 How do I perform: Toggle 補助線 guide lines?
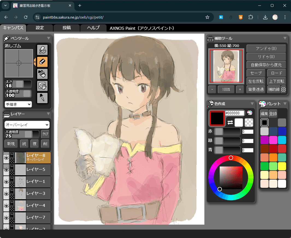pyautogui.click(x=274, y=90)
